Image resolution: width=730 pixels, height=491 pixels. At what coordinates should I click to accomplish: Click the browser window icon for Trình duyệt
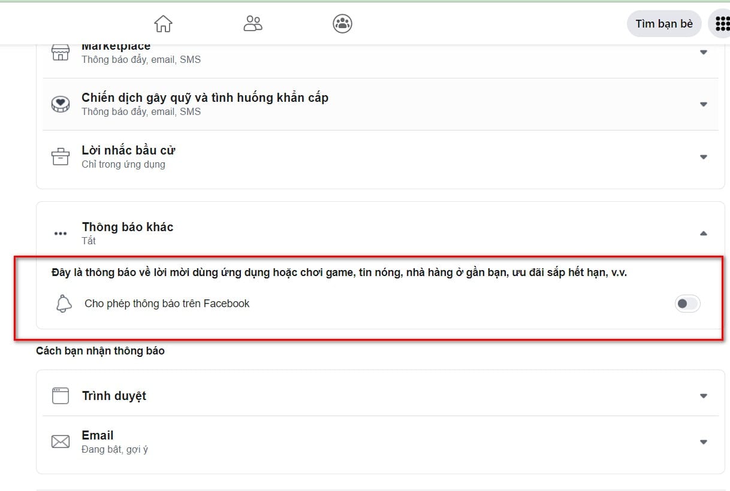pyautogui.click(x=61, y=396)
